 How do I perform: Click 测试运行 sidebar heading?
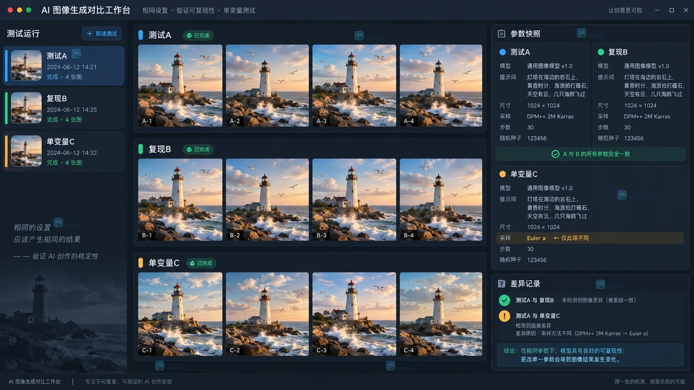pos(23,34)
